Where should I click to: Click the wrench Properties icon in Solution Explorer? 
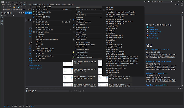tap(13, 15)
